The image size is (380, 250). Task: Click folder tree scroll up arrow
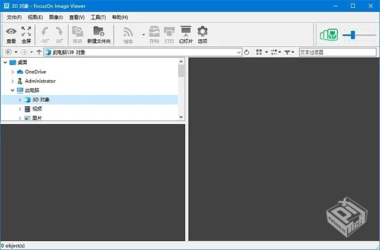click(181, 61)
